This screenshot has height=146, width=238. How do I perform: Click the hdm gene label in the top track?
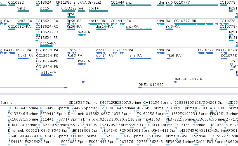(160, 3)
